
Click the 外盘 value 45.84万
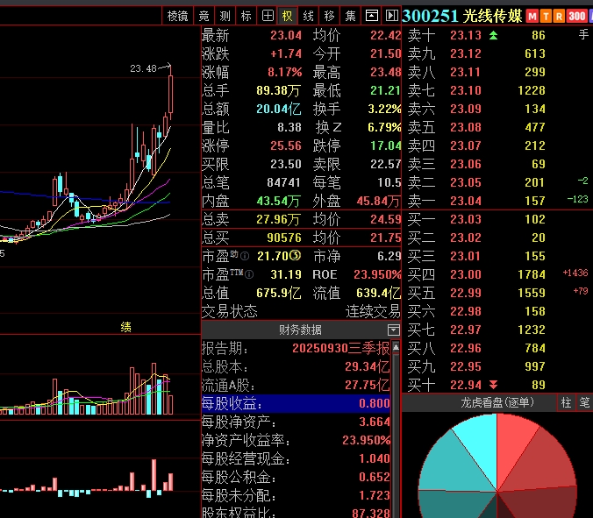(x=379, y=201)
